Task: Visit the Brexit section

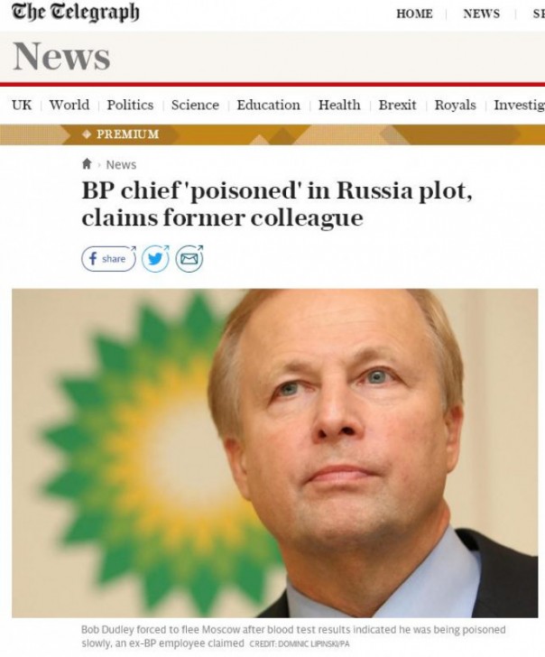Action: coord(397,105)
